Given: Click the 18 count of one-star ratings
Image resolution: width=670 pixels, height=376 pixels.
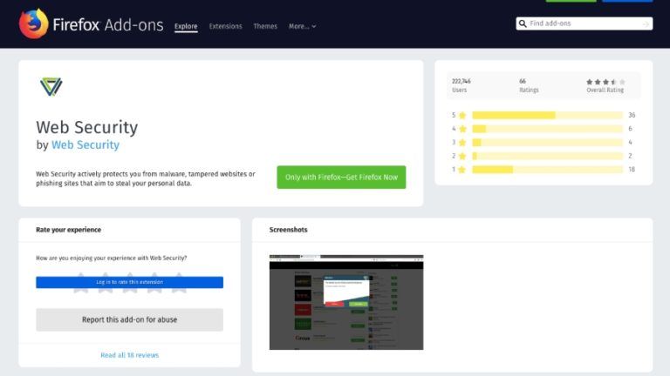Looking at the screenshot, I should click(632, 170).
